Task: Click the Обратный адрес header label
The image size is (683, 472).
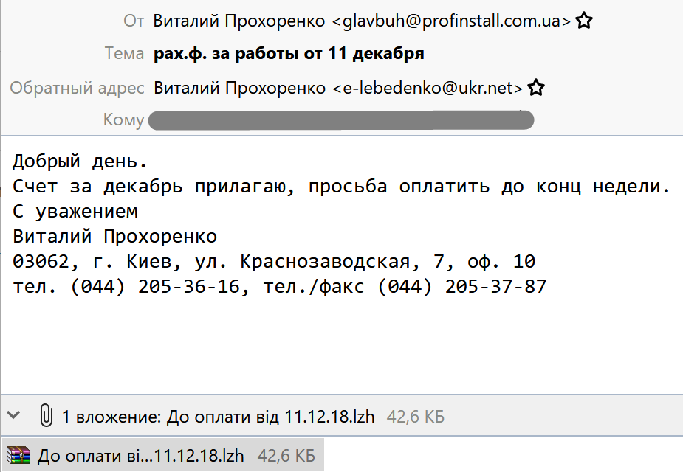Action: (x=77, y=88)
